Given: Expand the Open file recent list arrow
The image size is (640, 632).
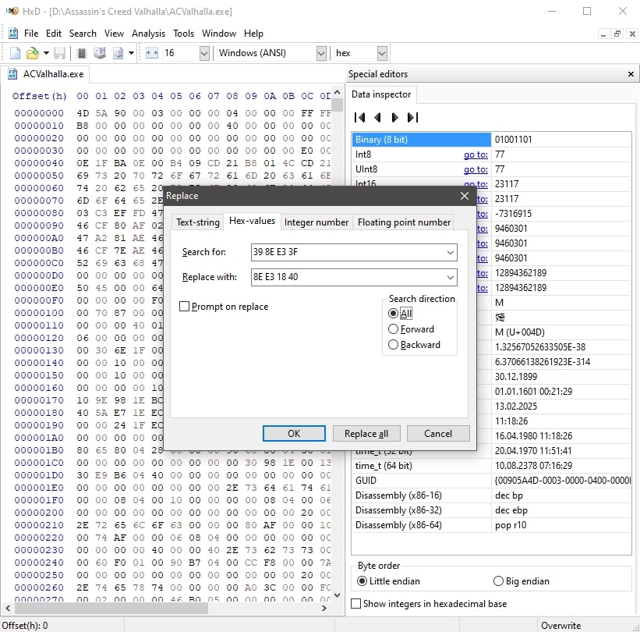Looking at the screenshot, I should [46, 53].
